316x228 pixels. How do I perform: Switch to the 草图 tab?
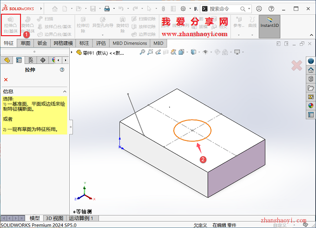pos(25,43)
